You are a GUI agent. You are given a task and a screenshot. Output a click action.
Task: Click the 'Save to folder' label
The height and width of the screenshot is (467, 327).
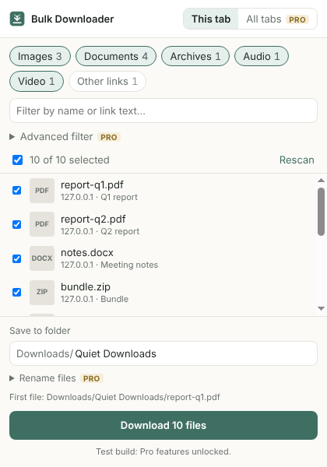pyautogui.click(x=40, y=331)
